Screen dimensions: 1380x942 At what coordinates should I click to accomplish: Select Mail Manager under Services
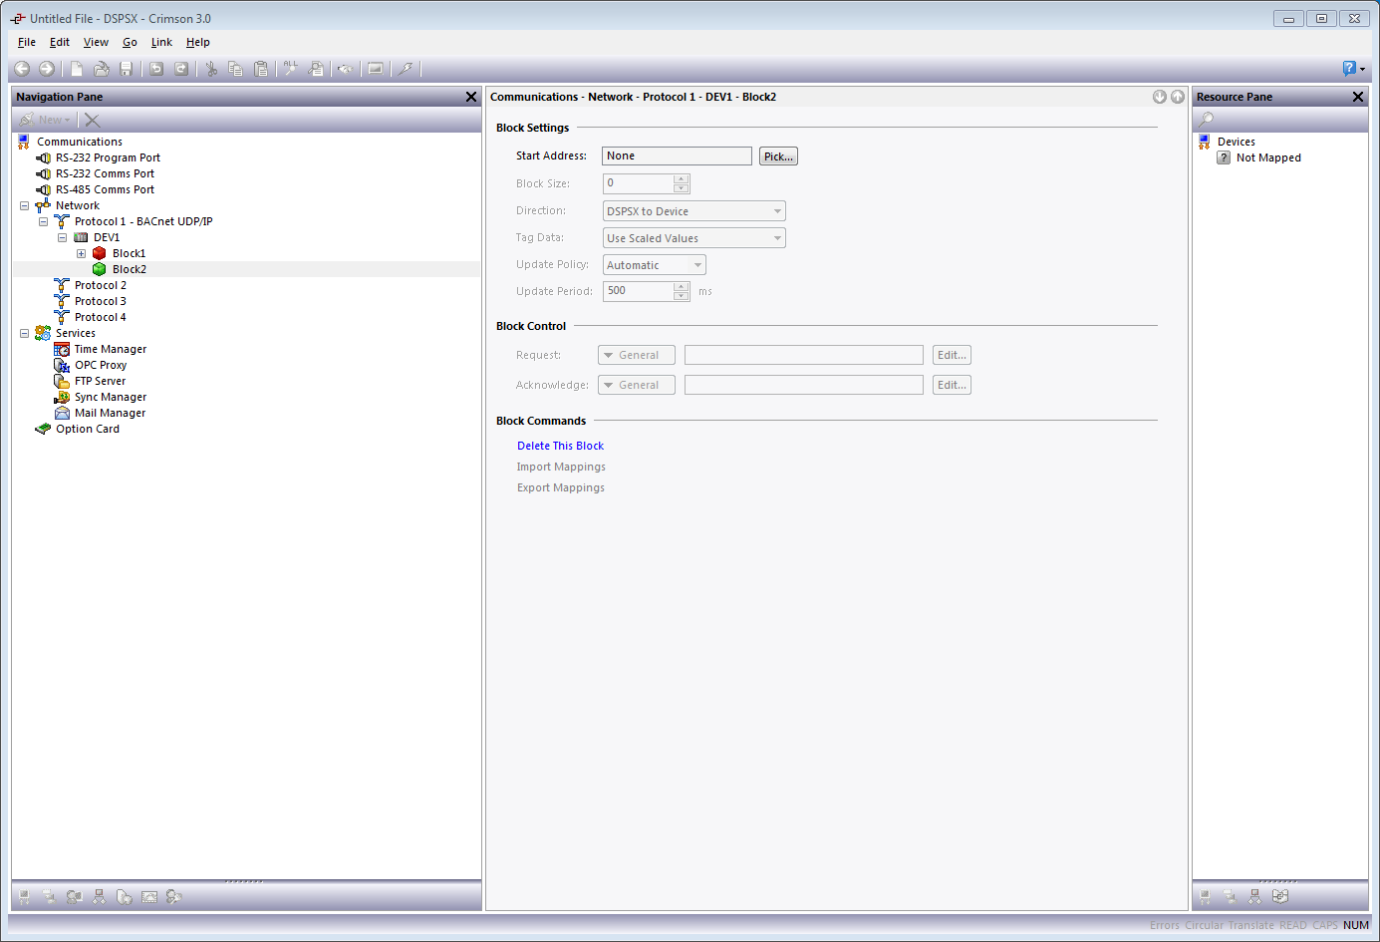pyautogui.click(x=110, y=413)
